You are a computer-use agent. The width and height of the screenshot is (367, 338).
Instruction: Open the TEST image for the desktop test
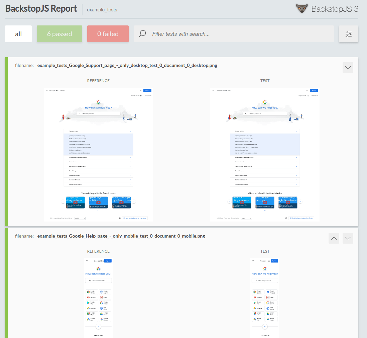265,155
